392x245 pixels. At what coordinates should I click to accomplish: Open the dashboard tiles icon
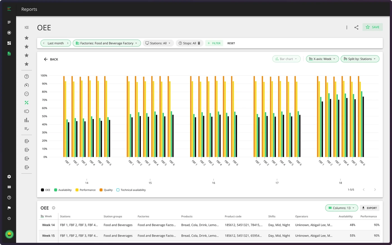9,43
